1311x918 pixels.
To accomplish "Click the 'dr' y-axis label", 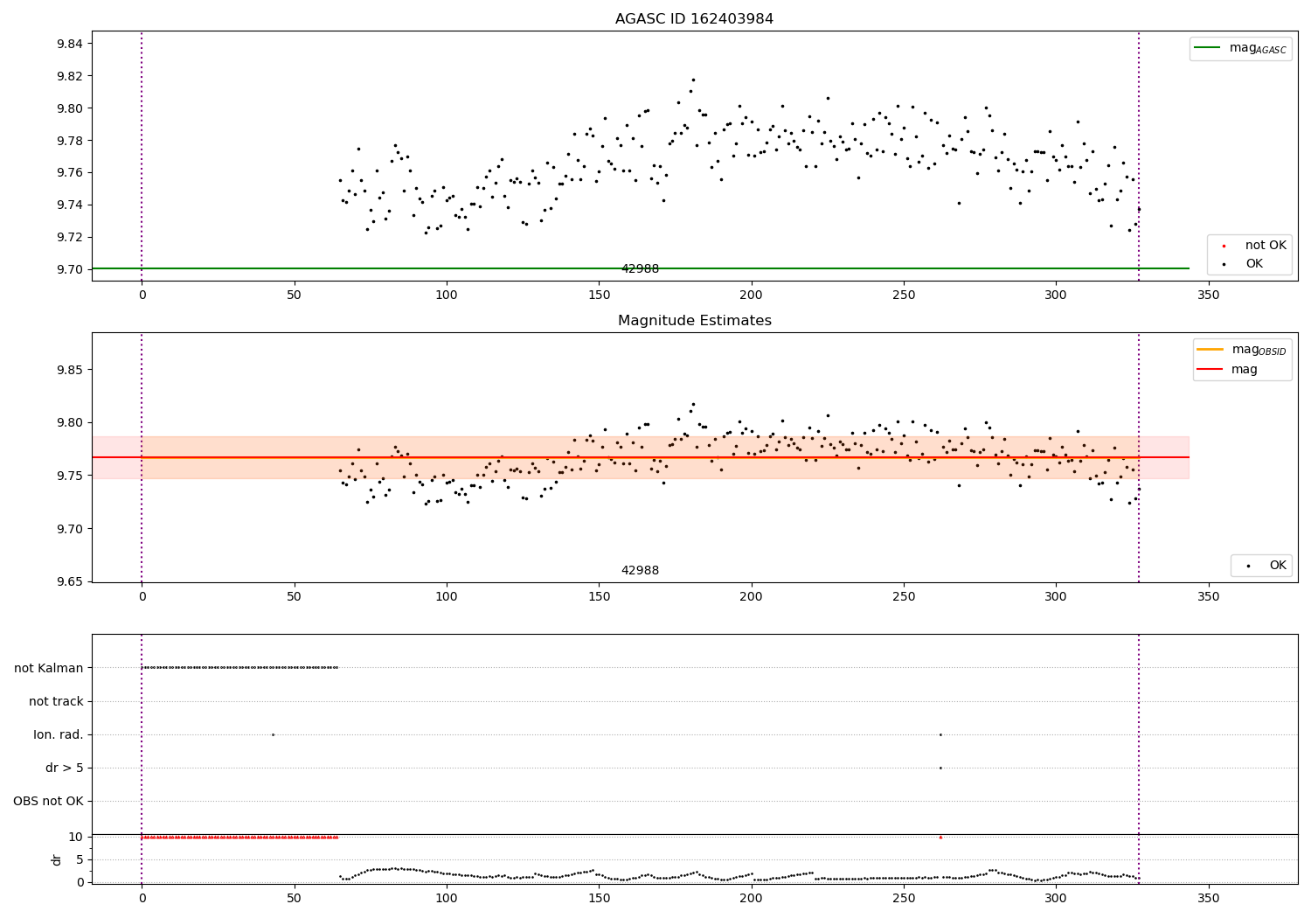I will (57, 859).
